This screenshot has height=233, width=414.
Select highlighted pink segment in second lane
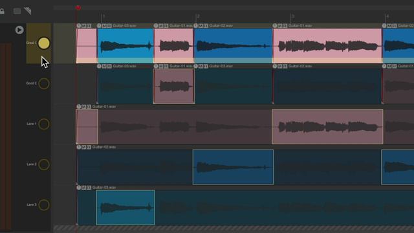click(174, 86)
